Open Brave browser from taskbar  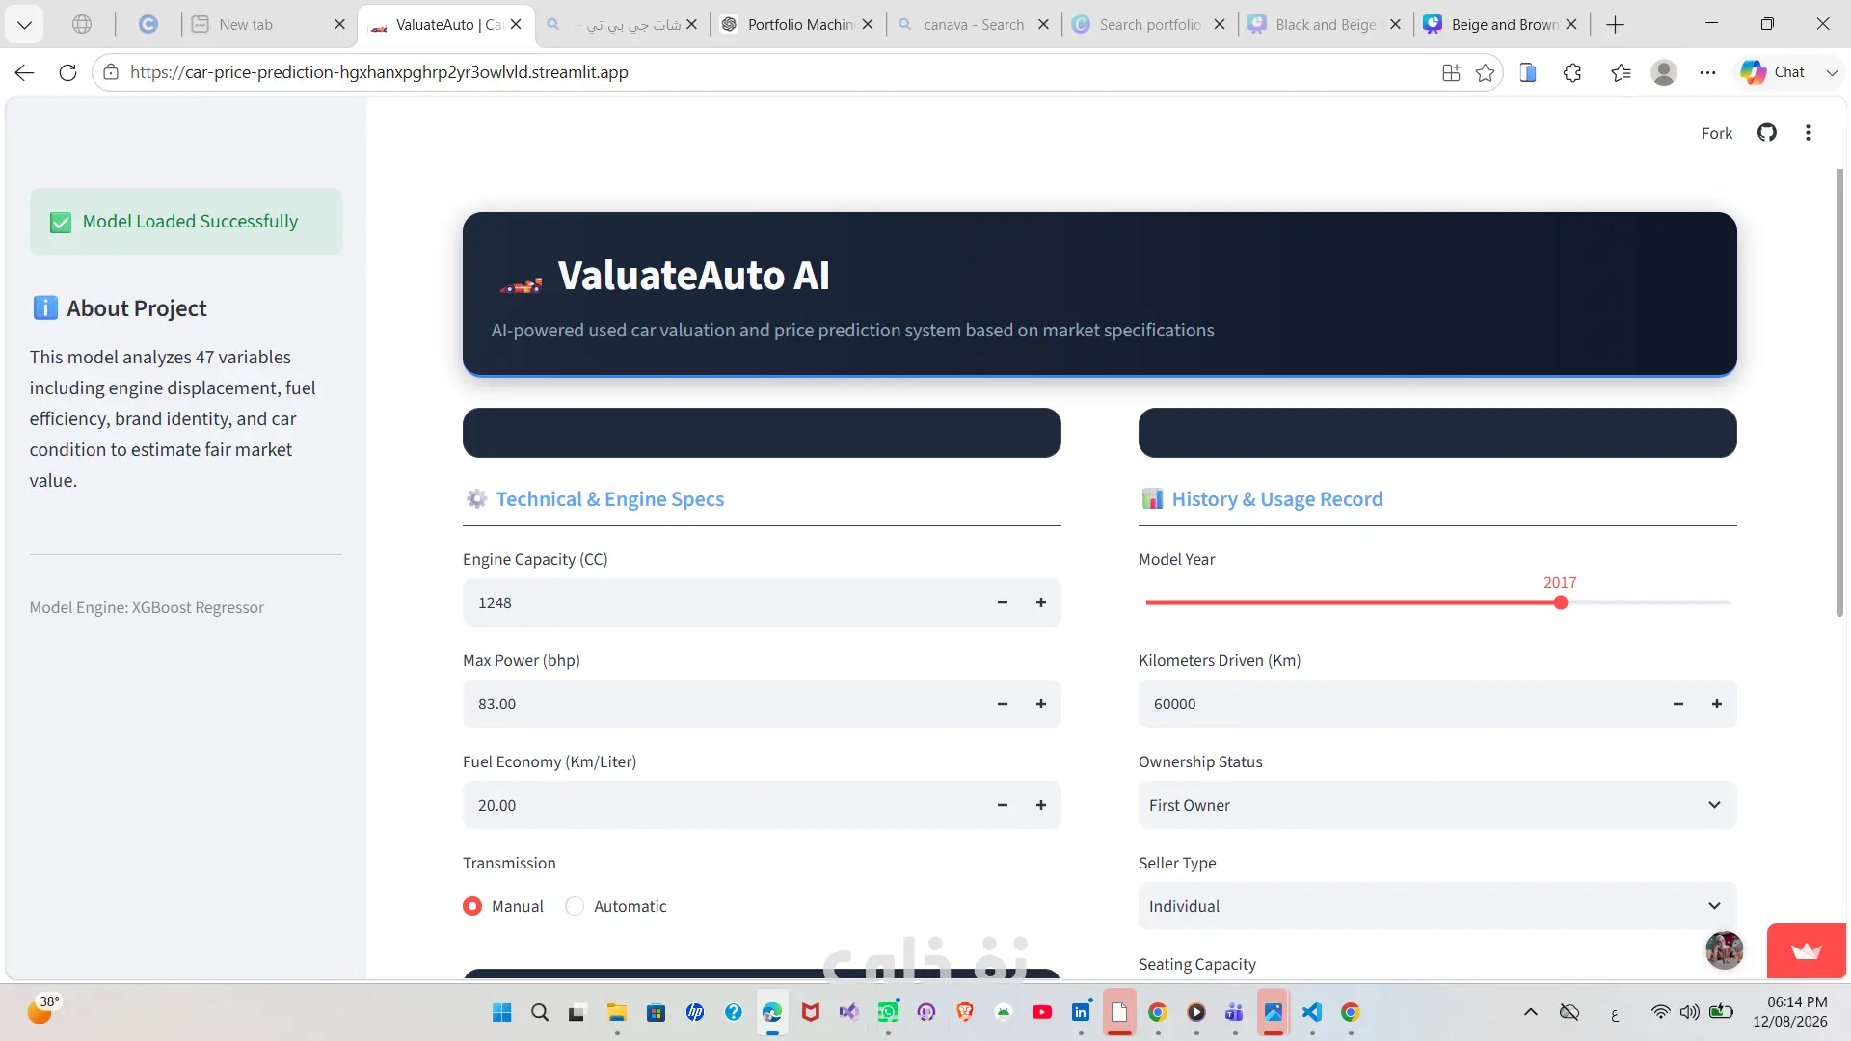pyautogui.click(x=965, y=1012)
